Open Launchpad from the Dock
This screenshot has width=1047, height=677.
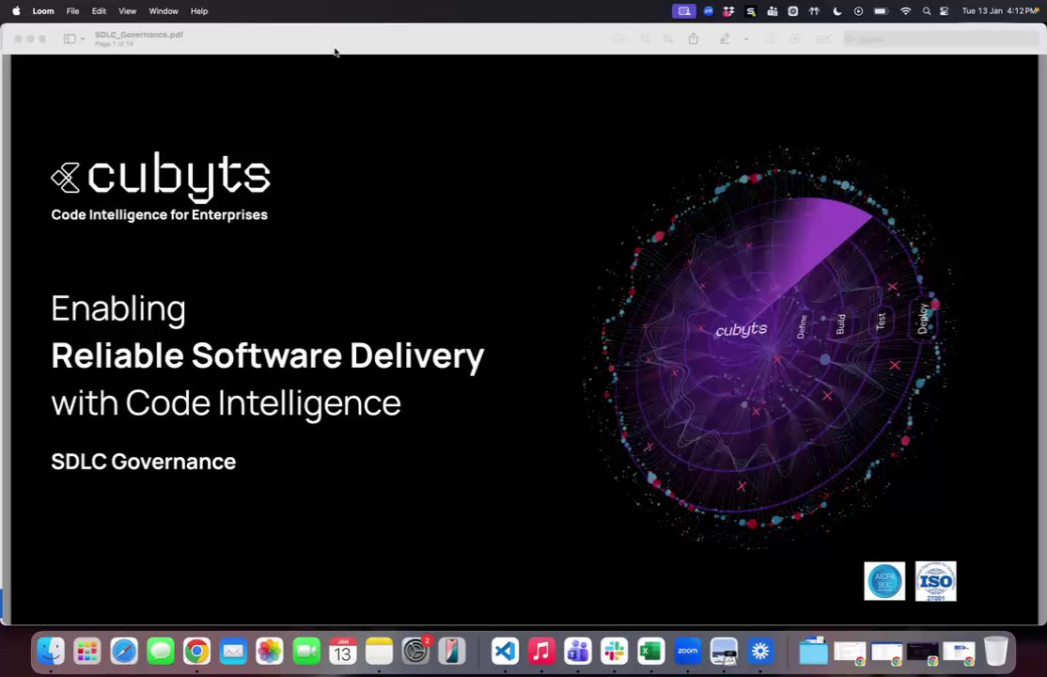coord(87,651)
